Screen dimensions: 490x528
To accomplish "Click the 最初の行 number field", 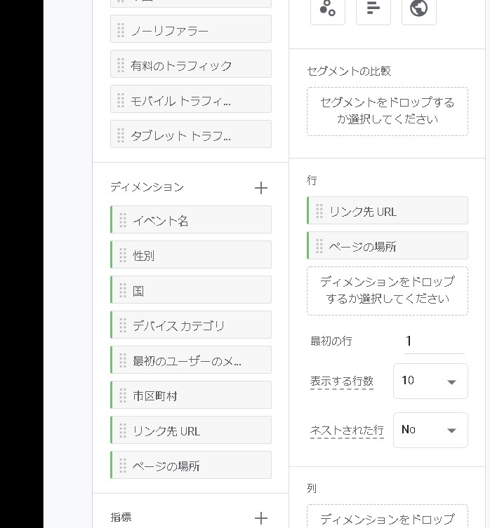I will [433, 341].
